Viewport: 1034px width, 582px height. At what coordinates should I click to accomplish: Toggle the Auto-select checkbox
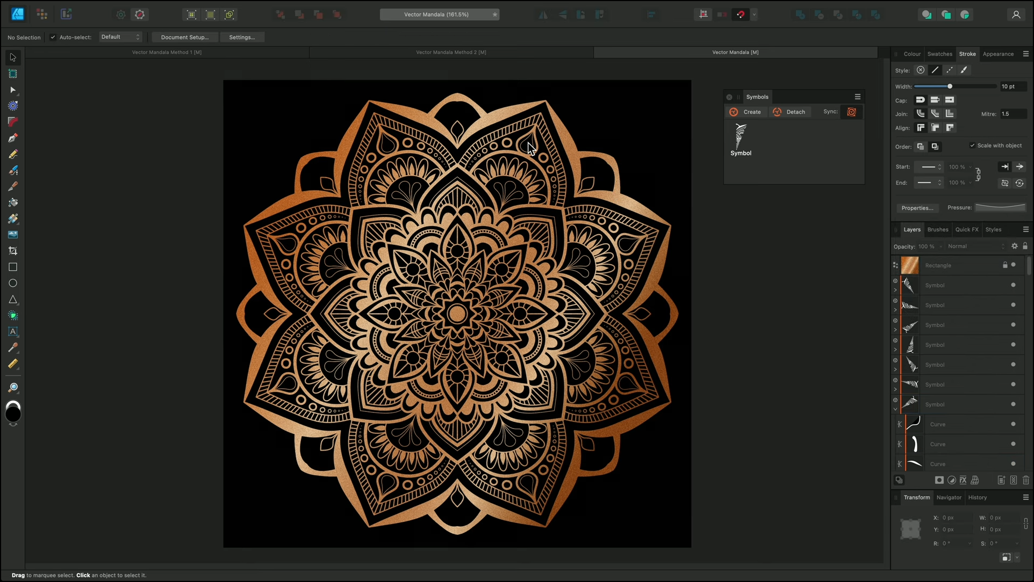(x=53, y=37)
